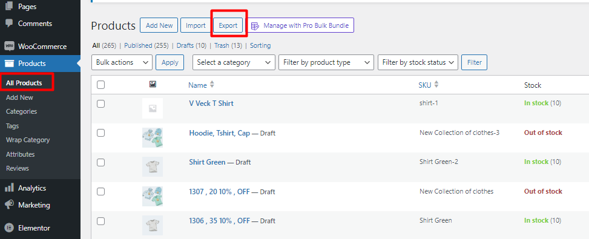Viewport: 589px width, 239px height.
Task: Sort by Name using the sort arrows
Action: [x=212, y=85]
